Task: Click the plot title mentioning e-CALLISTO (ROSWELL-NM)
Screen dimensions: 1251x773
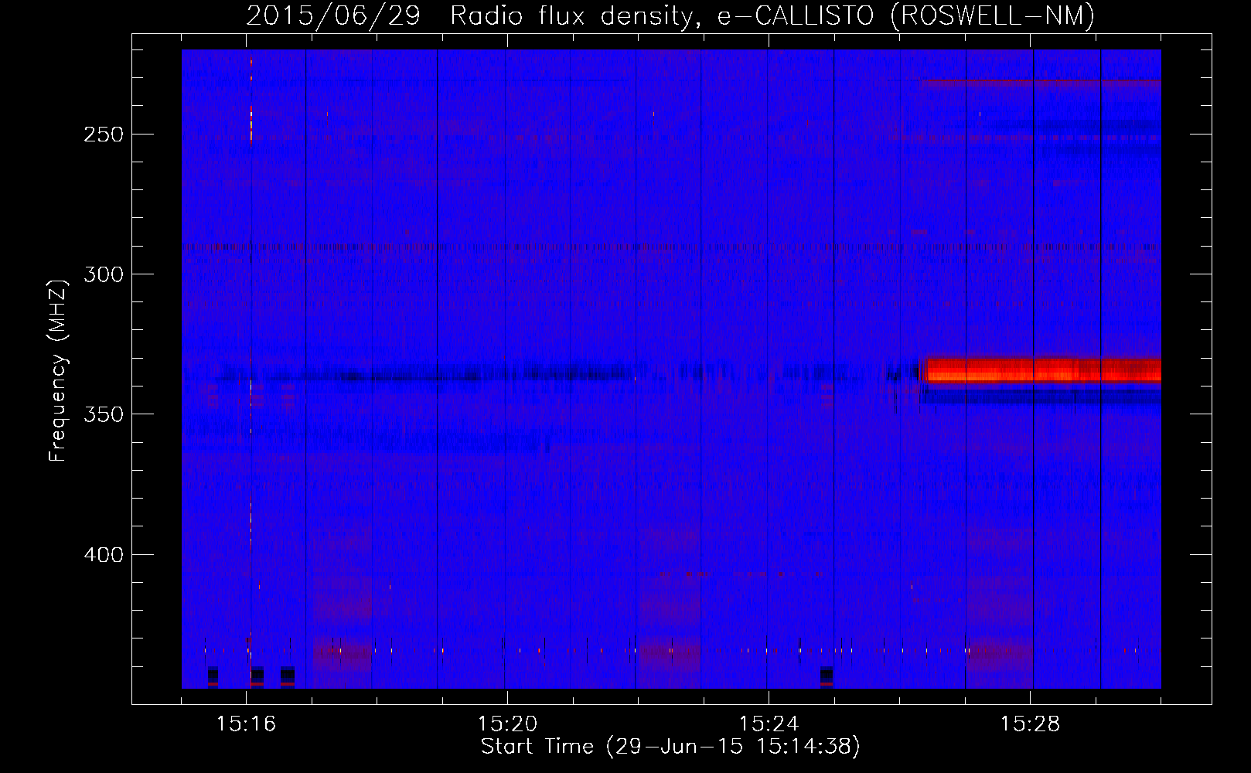Action: tap(670, 15)
